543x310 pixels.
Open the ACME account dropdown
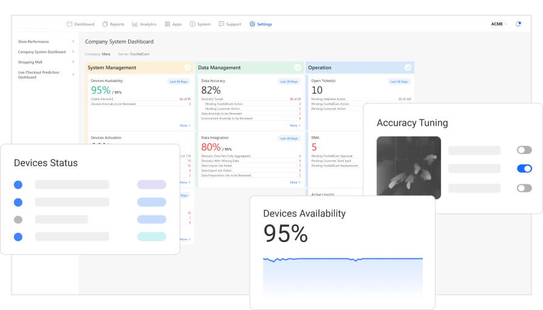pos(499,24)
